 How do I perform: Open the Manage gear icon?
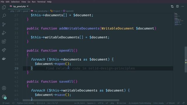point(4,97)
